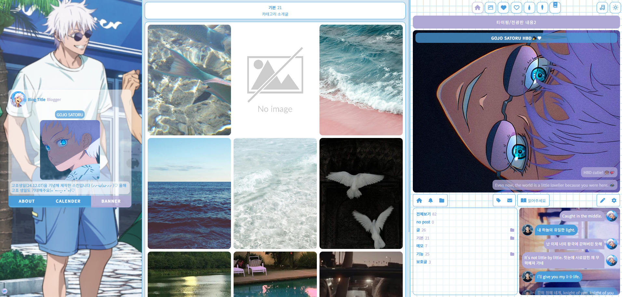Viewport: 622px width, 297px height.
Task: Open the 글 26 category
Action: tap(421, 230)
